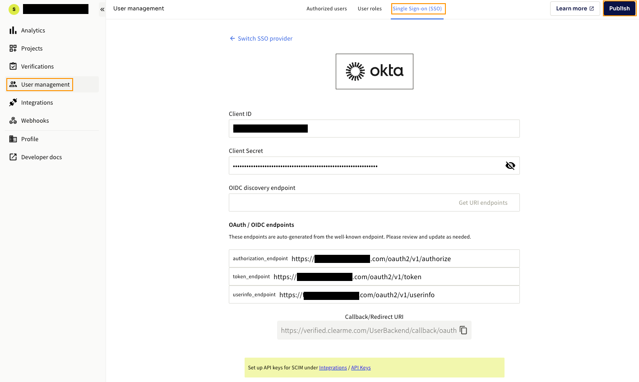This screenshot has width=639, height=382.
Task: Switch to Authorized users tab
Action: click(x=327, y=9)
